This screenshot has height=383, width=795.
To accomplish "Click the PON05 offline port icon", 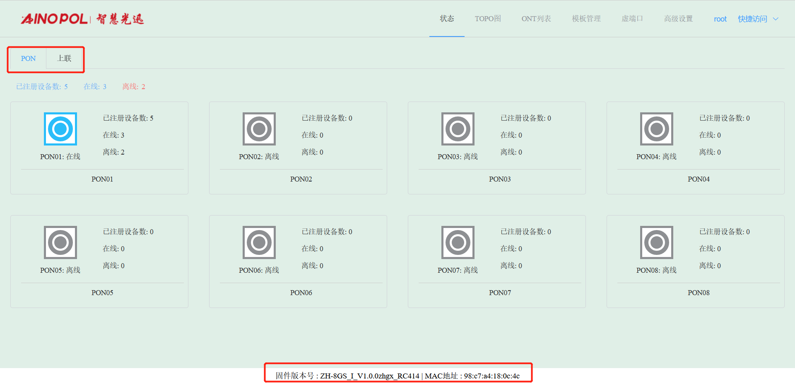I will (60, 242).
